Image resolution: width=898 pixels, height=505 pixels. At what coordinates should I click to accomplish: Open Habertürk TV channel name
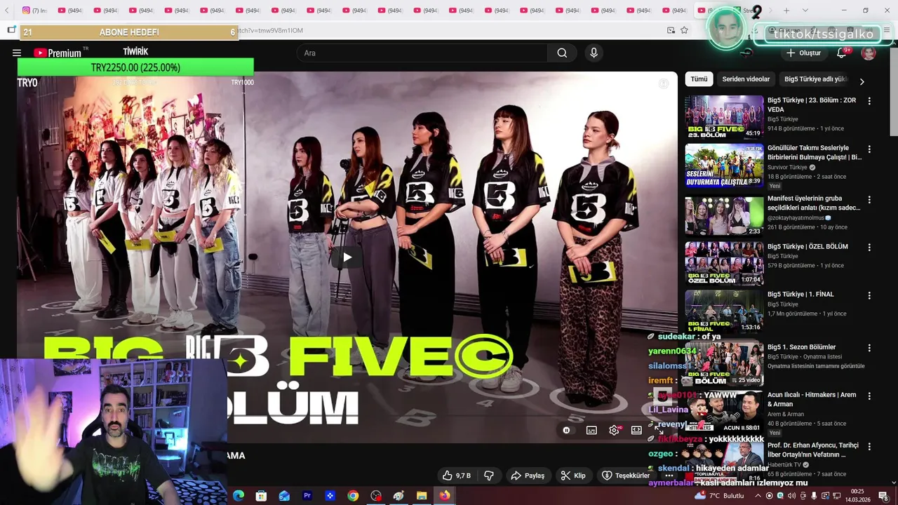(x=784, y=465)
